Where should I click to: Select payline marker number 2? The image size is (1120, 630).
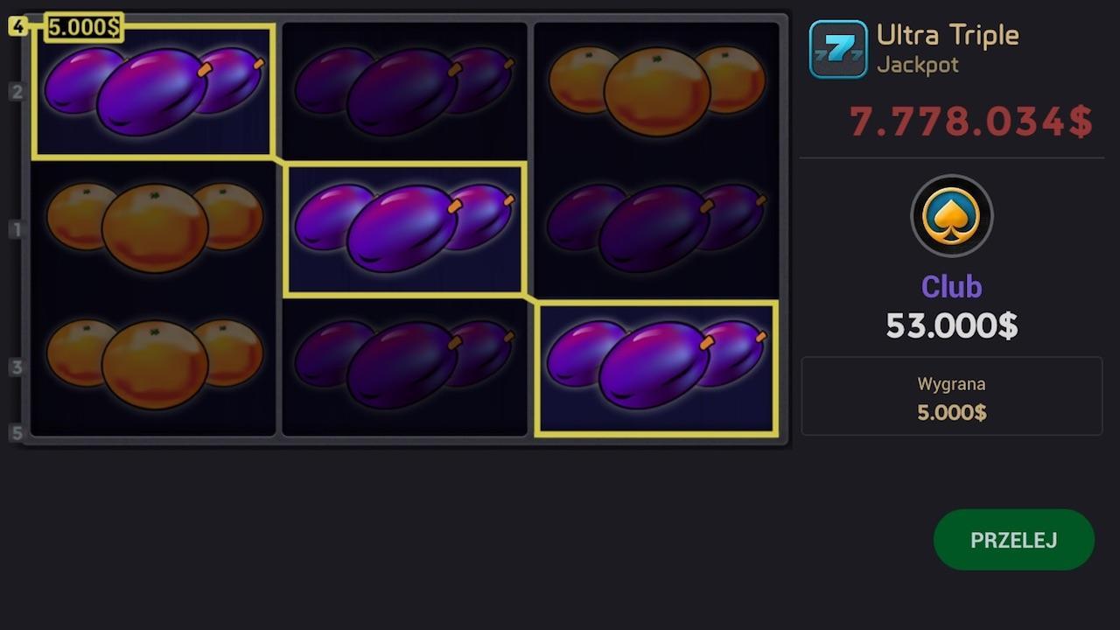[17, 92]
